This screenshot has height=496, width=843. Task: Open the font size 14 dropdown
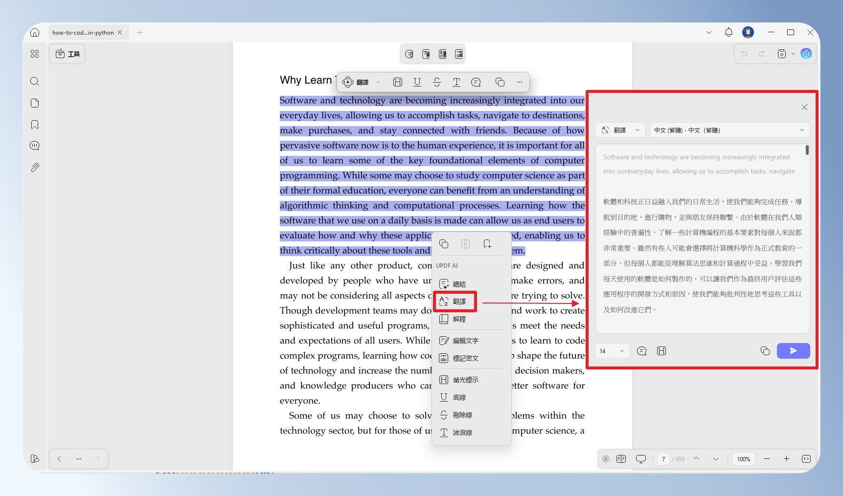tap(612, 351)
